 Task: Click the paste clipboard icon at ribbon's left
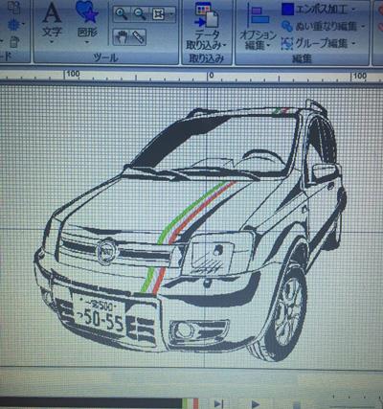[x=14, y=42]
